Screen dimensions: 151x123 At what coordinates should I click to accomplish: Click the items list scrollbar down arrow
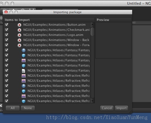click(92, 101)
